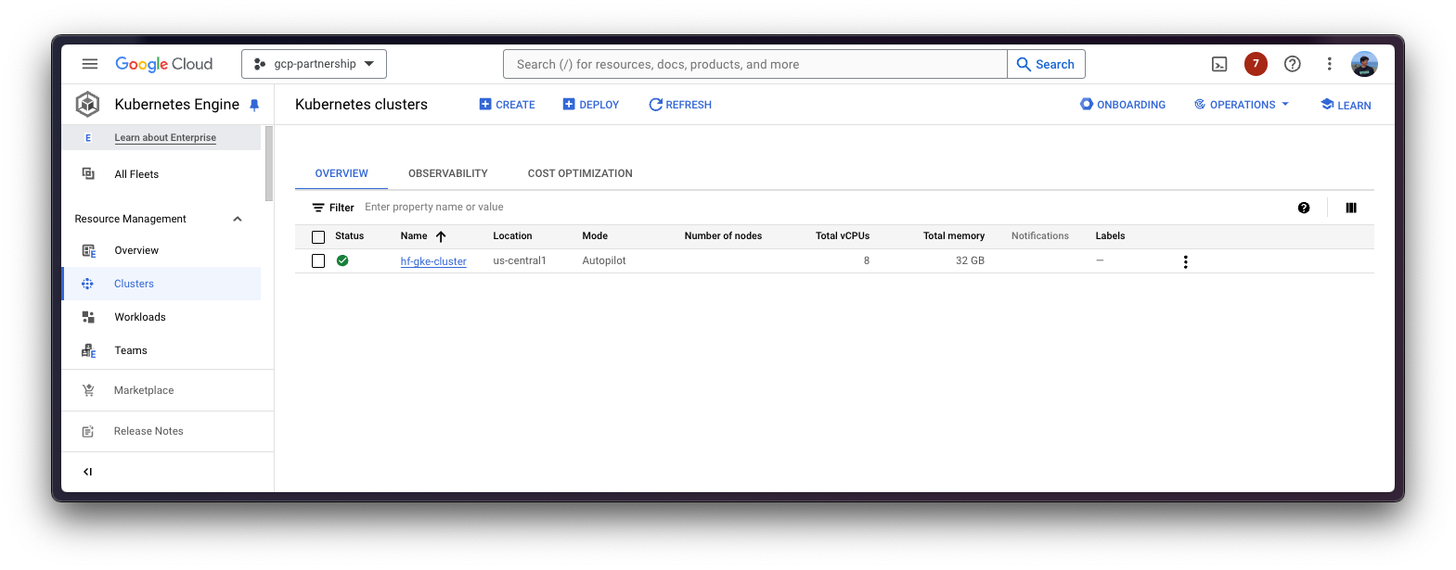Sort by the Location column header
The width and height of the screenshot is (1456, 570).
click(512, 236)
